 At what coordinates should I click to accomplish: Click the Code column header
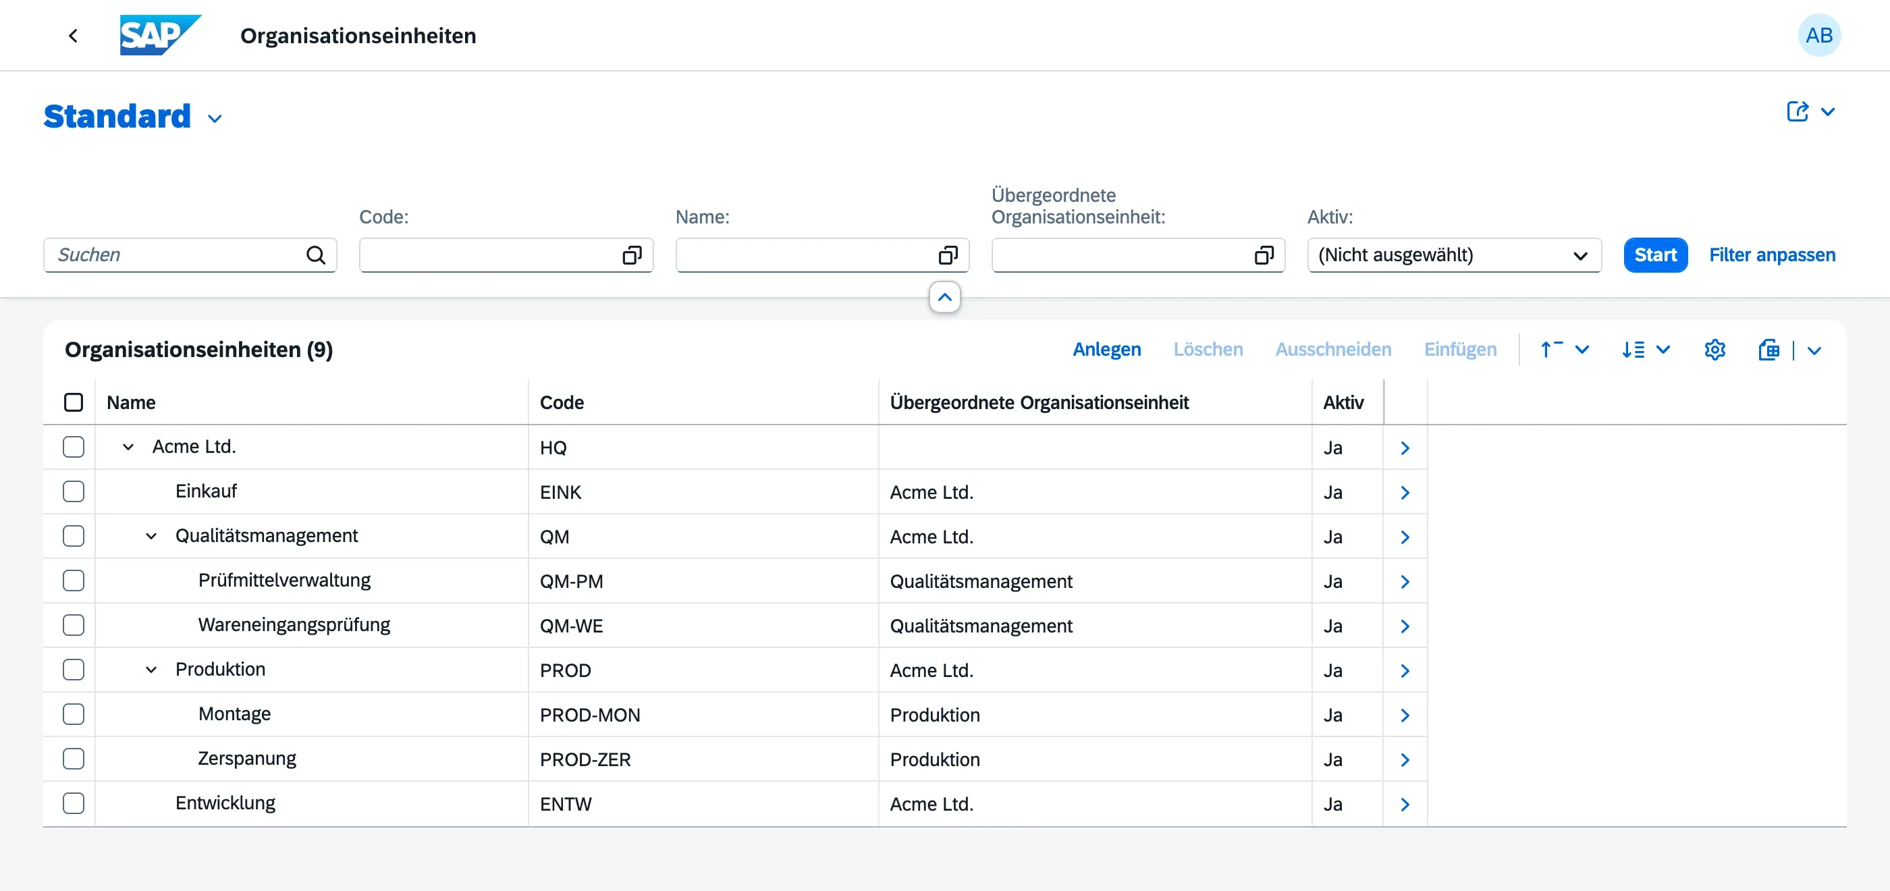point(703,402)
